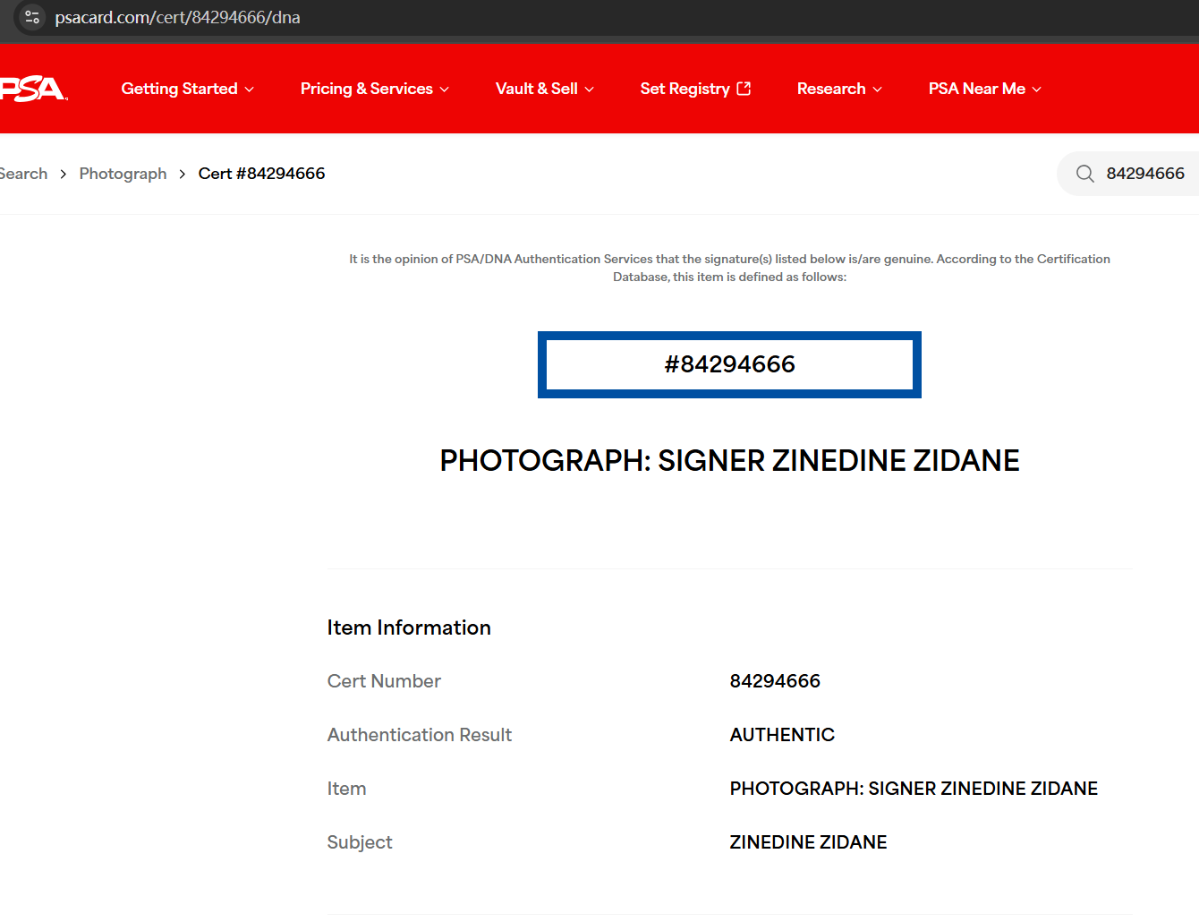Open the PSA Near Me menu
1199x922 pixels.
point(984,89)
